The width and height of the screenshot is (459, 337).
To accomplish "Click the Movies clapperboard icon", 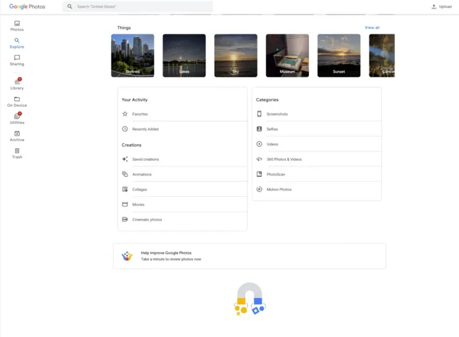I will [x=125, y=204].
